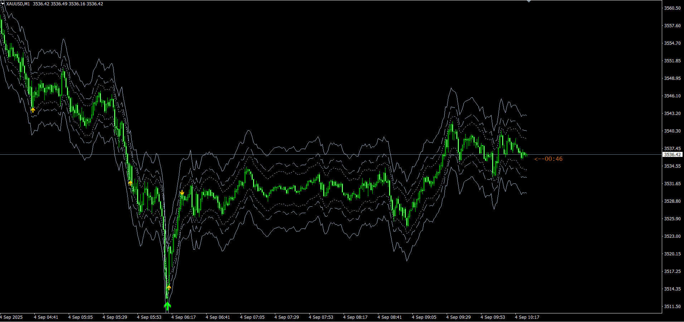Click the 4 Sep 06:17 time label
Viewport: 684px width, 322px height.
click(x=184, y=317)
